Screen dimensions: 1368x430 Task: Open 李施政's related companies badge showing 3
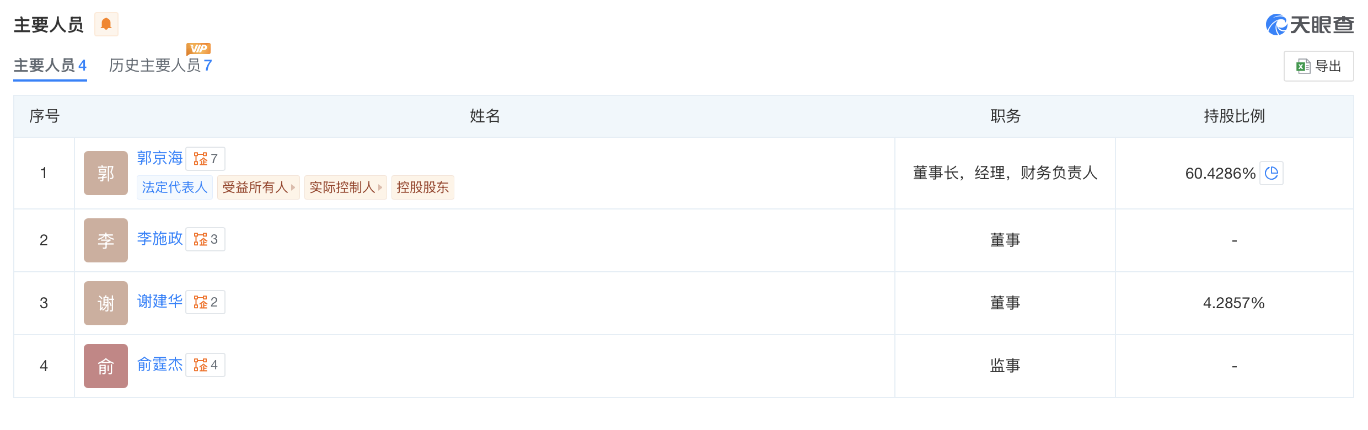[205, 239]
